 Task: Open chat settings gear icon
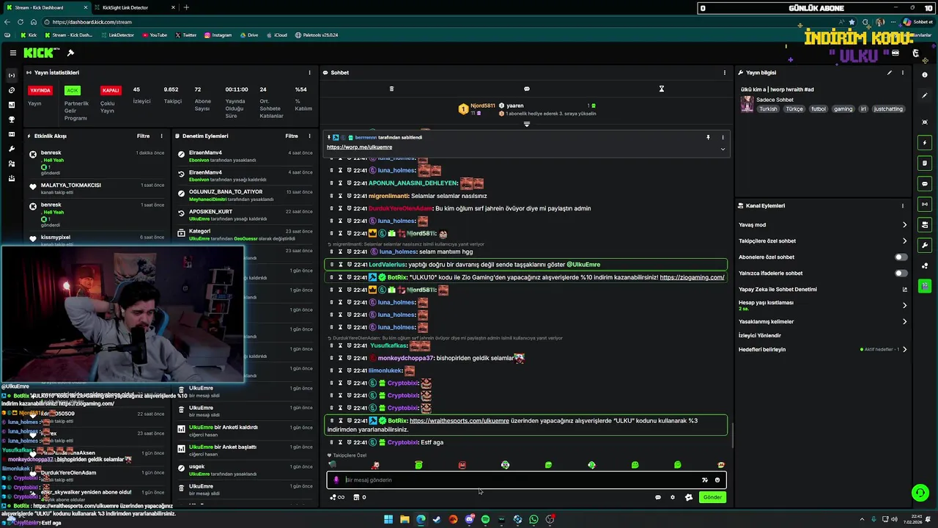[x=673, y=497]
